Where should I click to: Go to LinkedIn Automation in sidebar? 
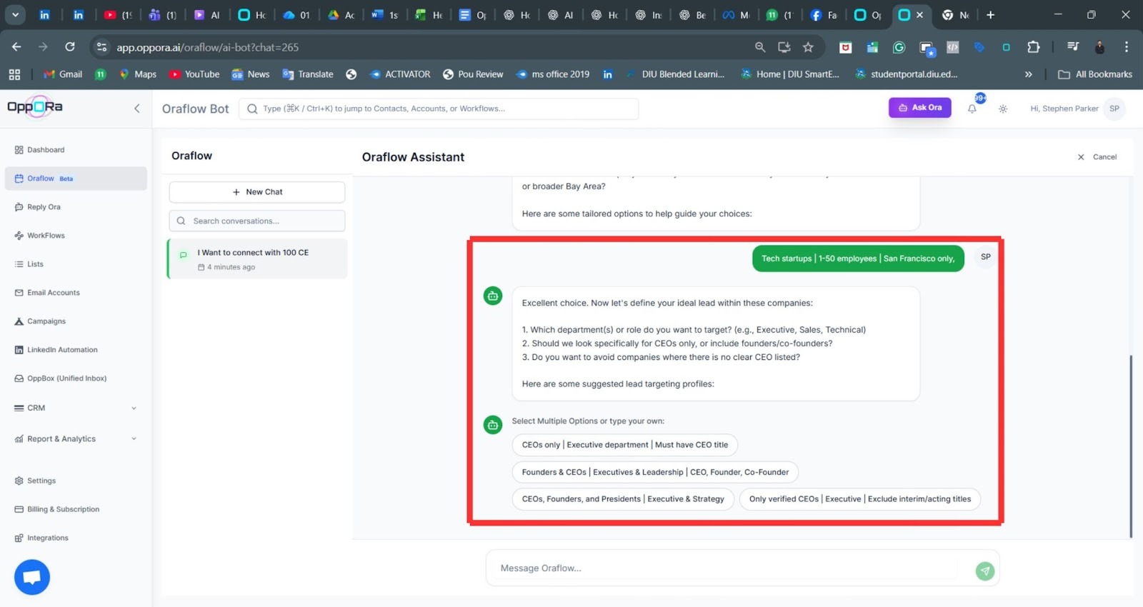[62, 350]
